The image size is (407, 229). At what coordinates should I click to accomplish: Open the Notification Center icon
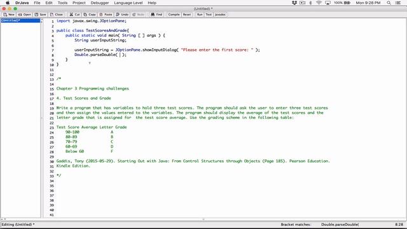[x=398, y=3]
